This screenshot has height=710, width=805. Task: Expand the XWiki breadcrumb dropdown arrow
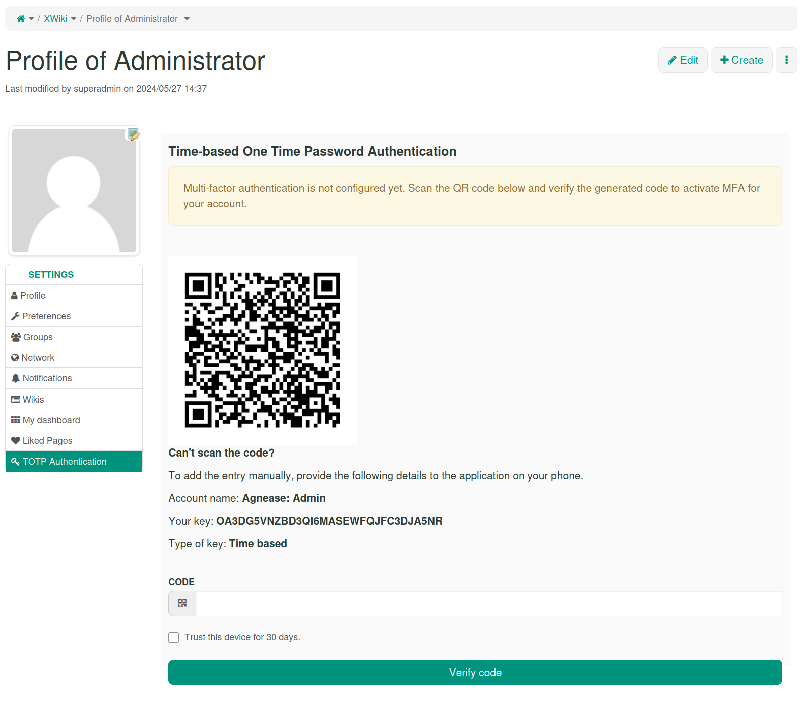(74, 19)
